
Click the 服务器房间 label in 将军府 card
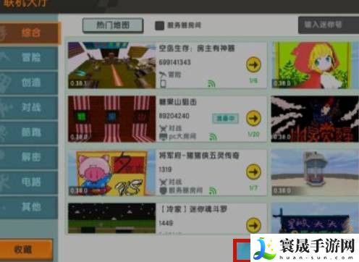(185, 190)
